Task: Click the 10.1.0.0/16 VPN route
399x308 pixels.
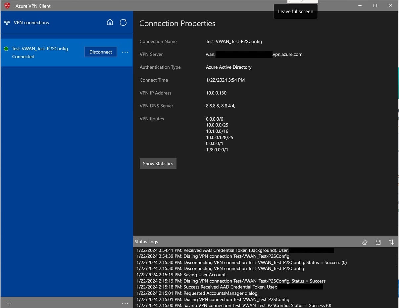Action: click(x=217, y=131)
